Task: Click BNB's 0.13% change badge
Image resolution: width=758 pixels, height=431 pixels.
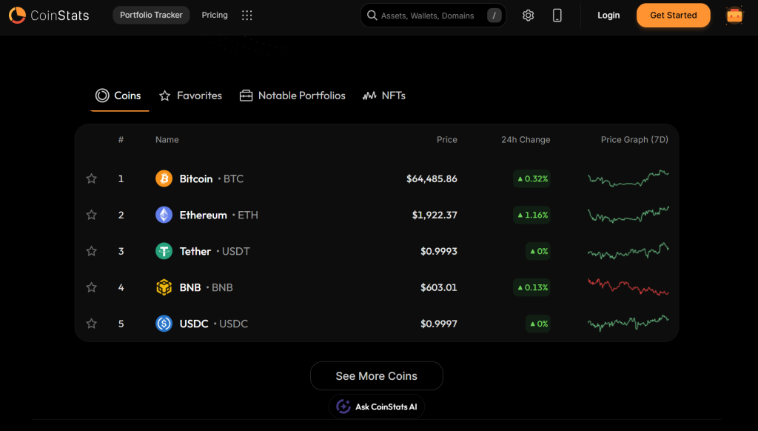Action: pos(531,287)
